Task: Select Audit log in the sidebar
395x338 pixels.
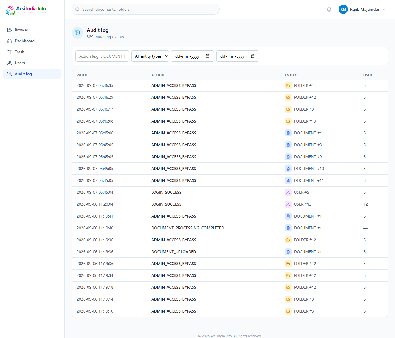Action: click(x=32, y=74)
